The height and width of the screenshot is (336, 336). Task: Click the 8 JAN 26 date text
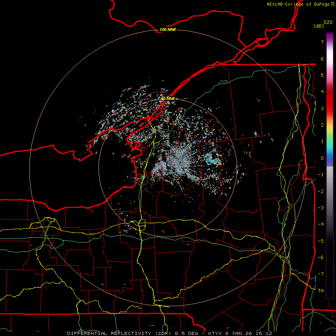pyautogui.click(x=239, y=333)
